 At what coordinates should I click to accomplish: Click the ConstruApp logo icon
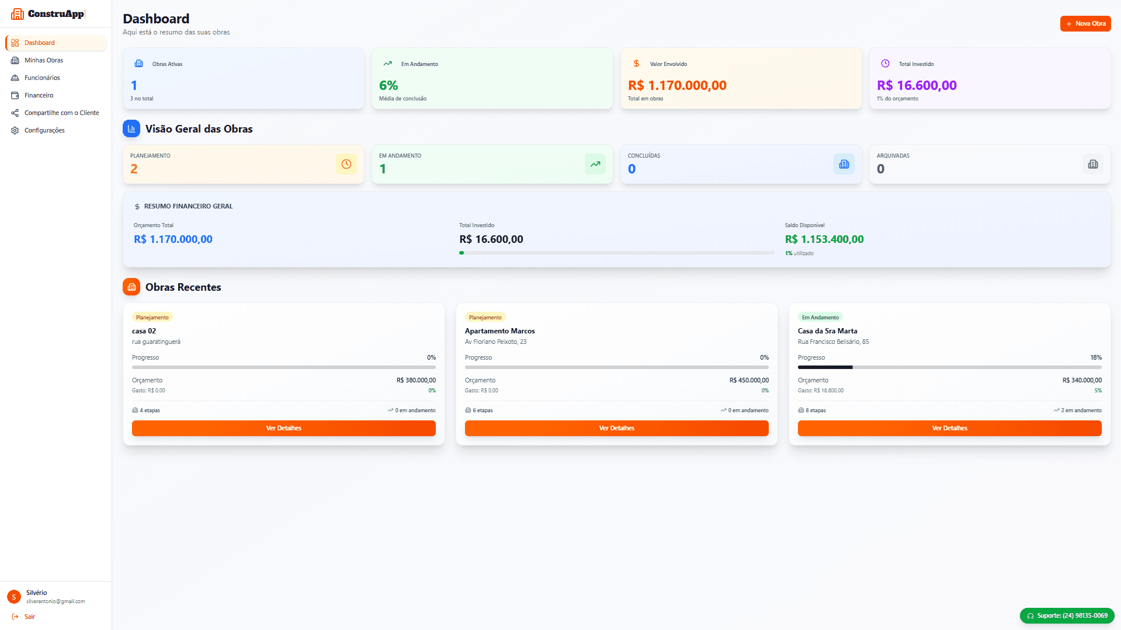[18, 13]
